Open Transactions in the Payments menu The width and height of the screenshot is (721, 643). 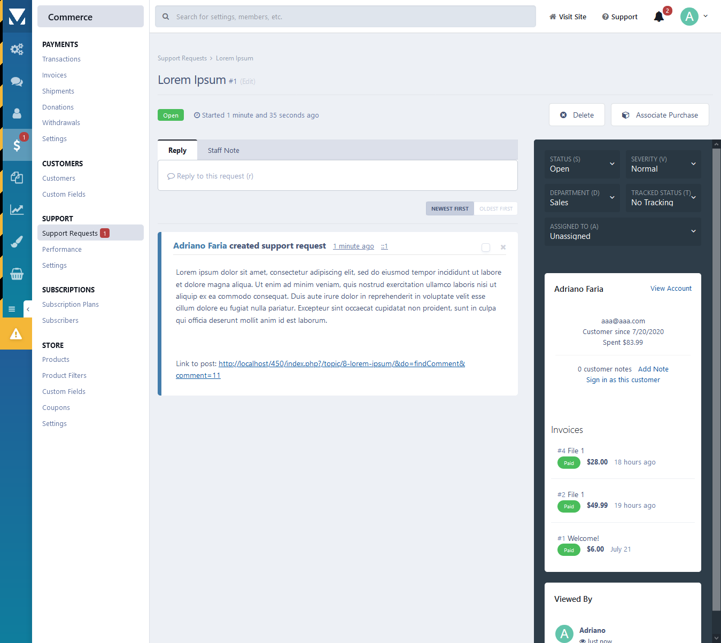click(x=61, y=59)
